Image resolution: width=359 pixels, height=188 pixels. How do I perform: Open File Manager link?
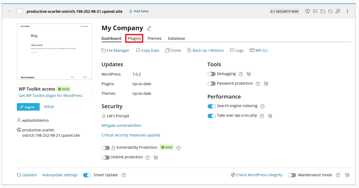coord(115,50)
